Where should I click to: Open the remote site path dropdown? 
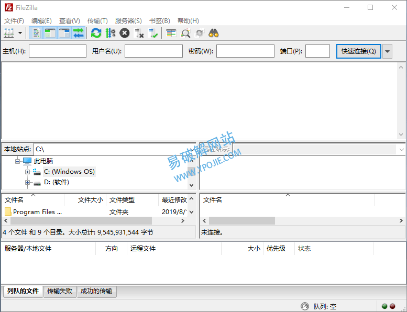[x=401, y=149]
